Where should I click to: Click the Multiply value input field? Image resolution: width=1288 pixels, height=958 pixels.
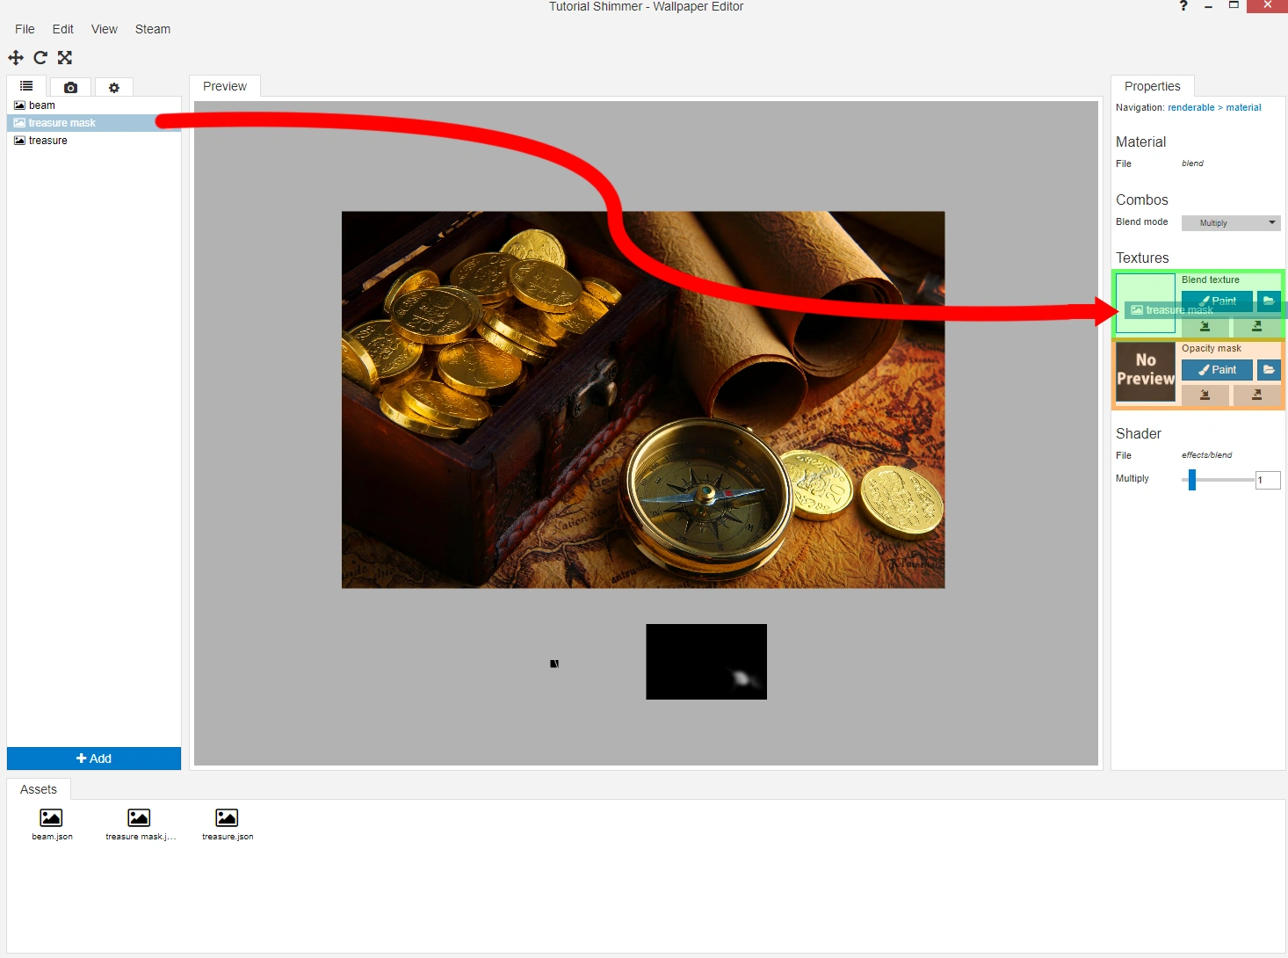[1268, 480]
